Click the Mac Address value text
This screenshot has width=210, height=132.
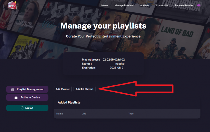(x=114, y=60)
